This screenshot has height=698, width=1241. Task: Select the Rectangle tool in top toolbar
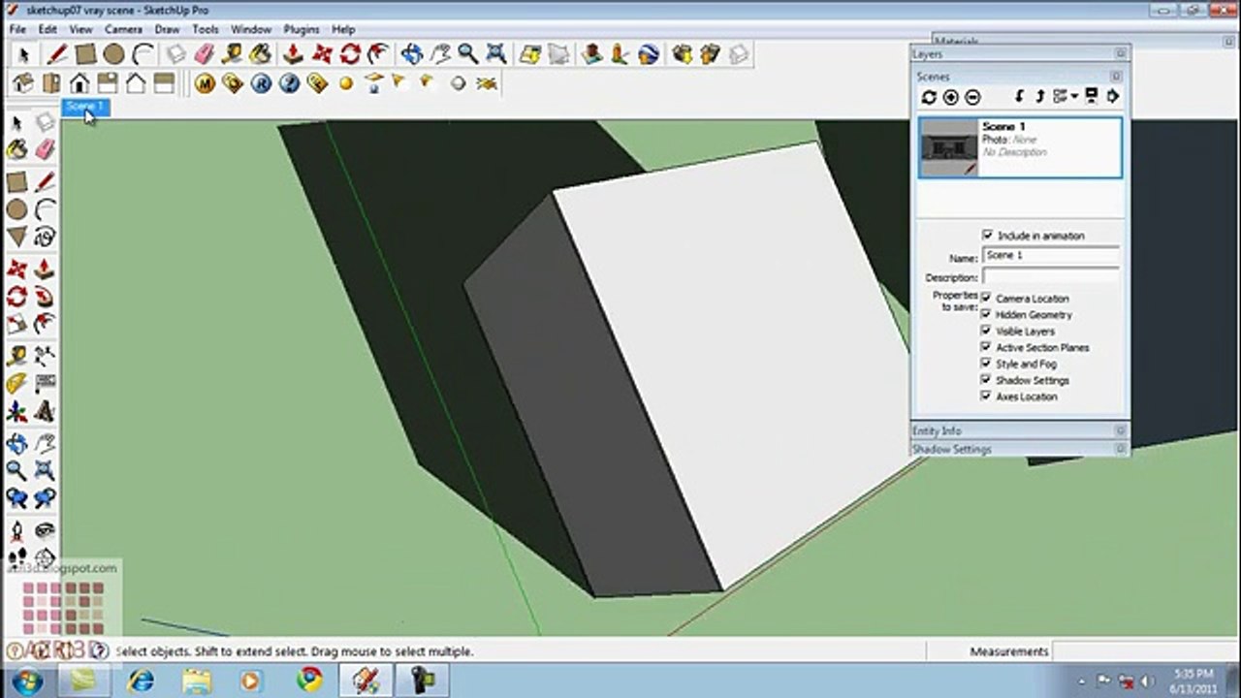click(x=85, y=54)
